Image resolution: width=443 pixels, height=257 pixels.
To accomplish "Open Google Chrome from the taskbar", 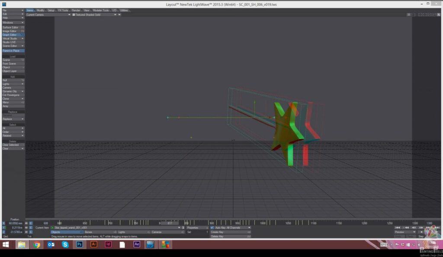I will [x=37, y=244].
